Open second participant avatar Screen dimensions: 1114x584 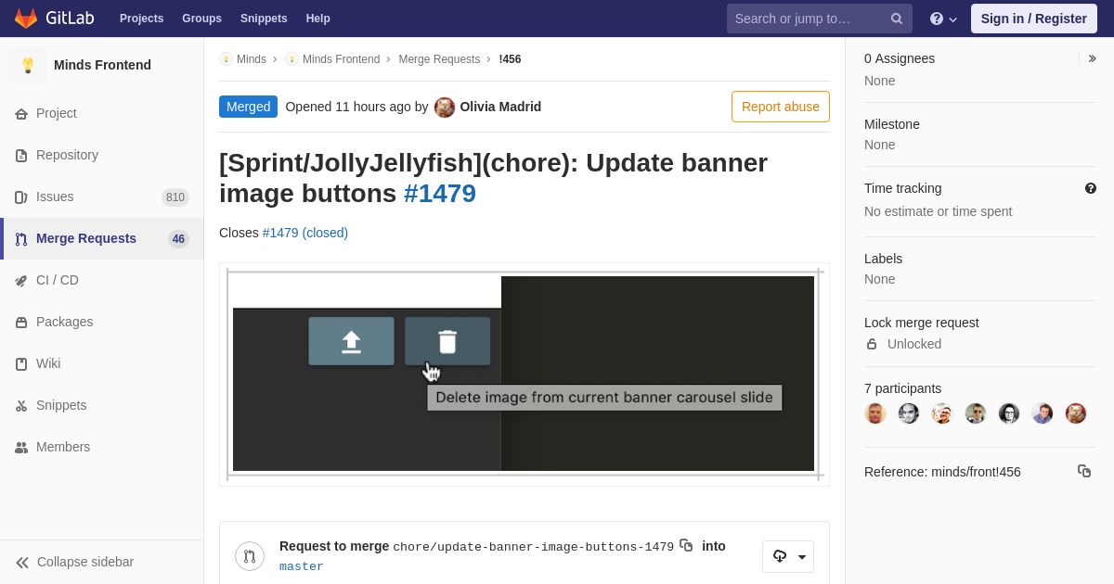[x=909, y=413]
